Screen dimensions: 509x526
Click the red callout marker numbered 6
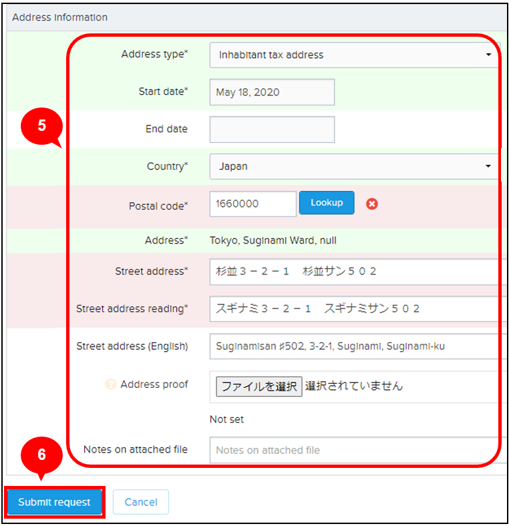[41, 455]
